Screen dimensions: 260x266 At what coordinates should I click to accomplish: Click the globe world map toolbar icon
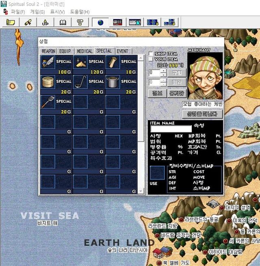pos(100,22)
